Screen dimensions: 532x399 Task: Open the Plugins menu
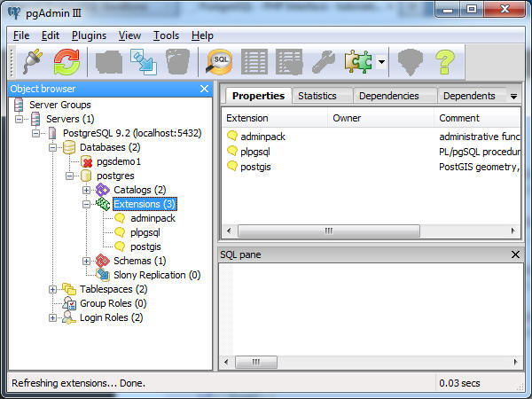(89, 35)
